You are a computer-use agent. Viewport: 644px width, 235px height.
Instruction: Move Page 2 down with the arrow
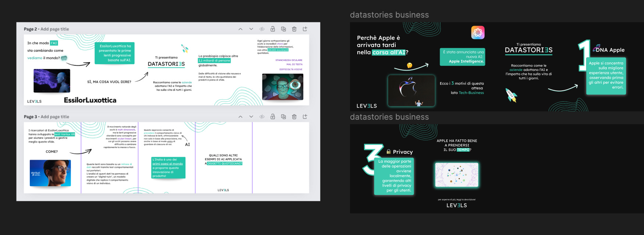251,29
